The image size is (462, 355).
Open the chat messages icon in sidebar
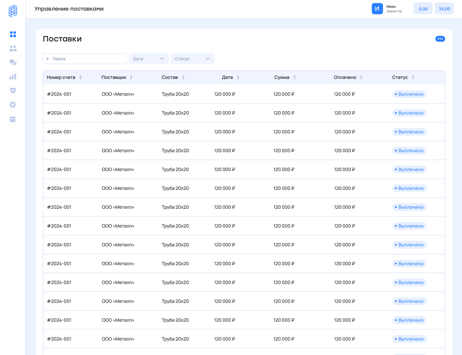[x=13, y=62]
